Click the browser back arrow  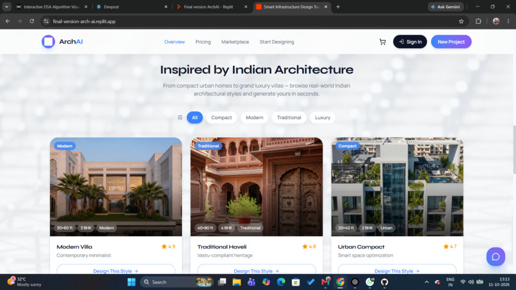[8, 21]
